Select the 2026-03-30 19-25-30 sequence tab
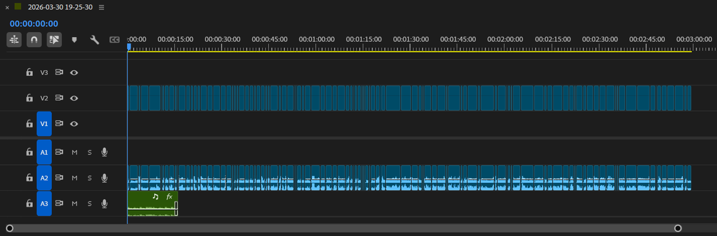Screen dimensions: 717x236 coord(61,7)
